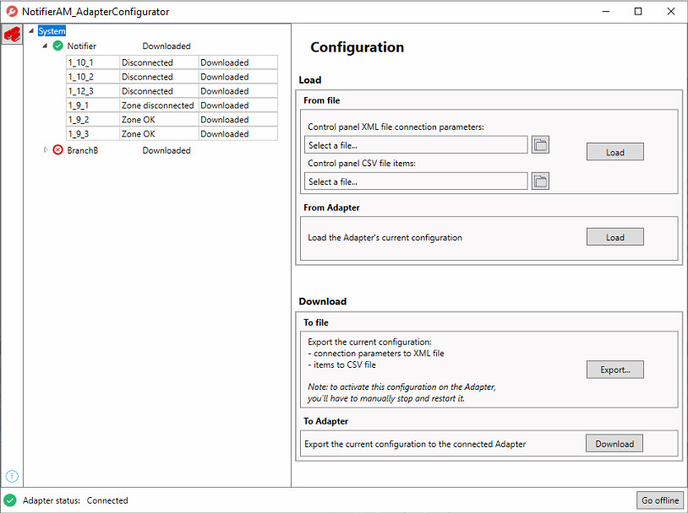
Task: Click the XML file path input field
Action: click(416, 145)
